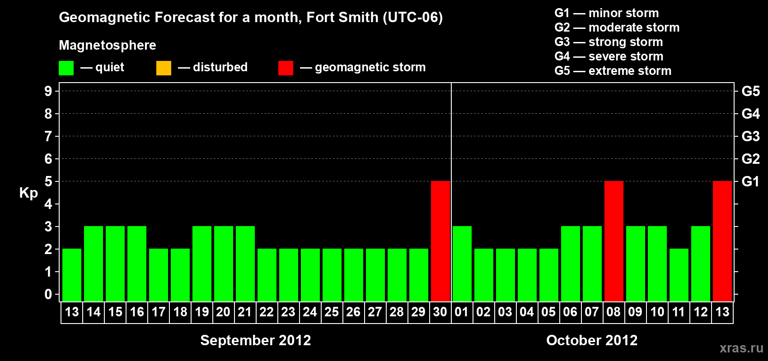
Task: Select the green bar for October 07
Action: pyautogui.click(x=592, y=264)
